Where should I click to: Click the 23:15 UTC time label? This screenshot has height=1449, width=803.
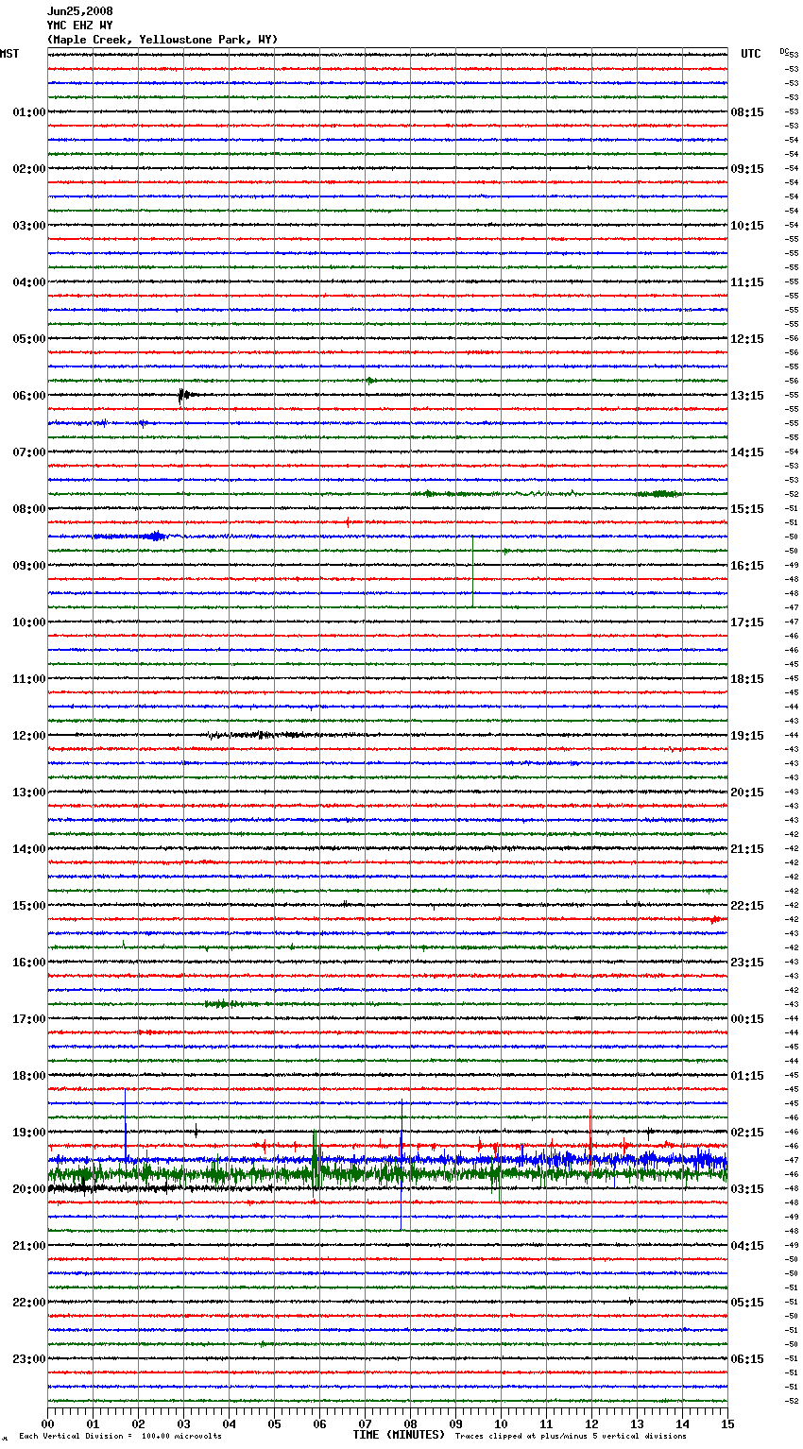tap(747, 963)
